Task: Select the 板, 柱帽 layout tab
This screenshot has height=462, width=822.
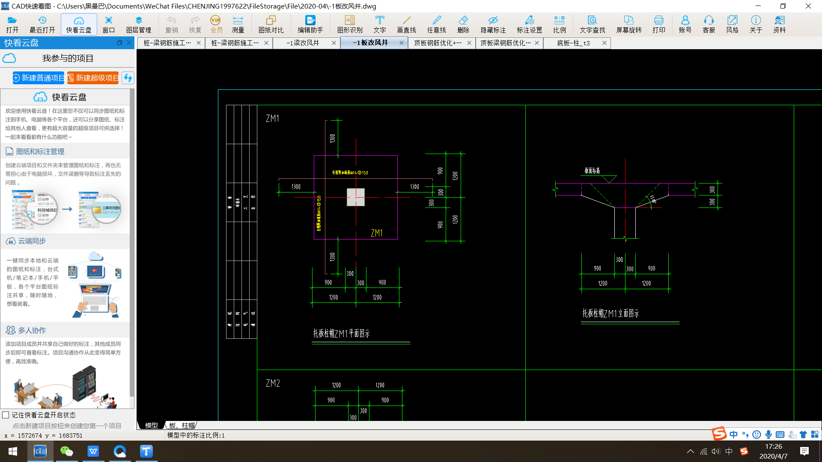Action: pyautogui.click(x=182, y=425)
